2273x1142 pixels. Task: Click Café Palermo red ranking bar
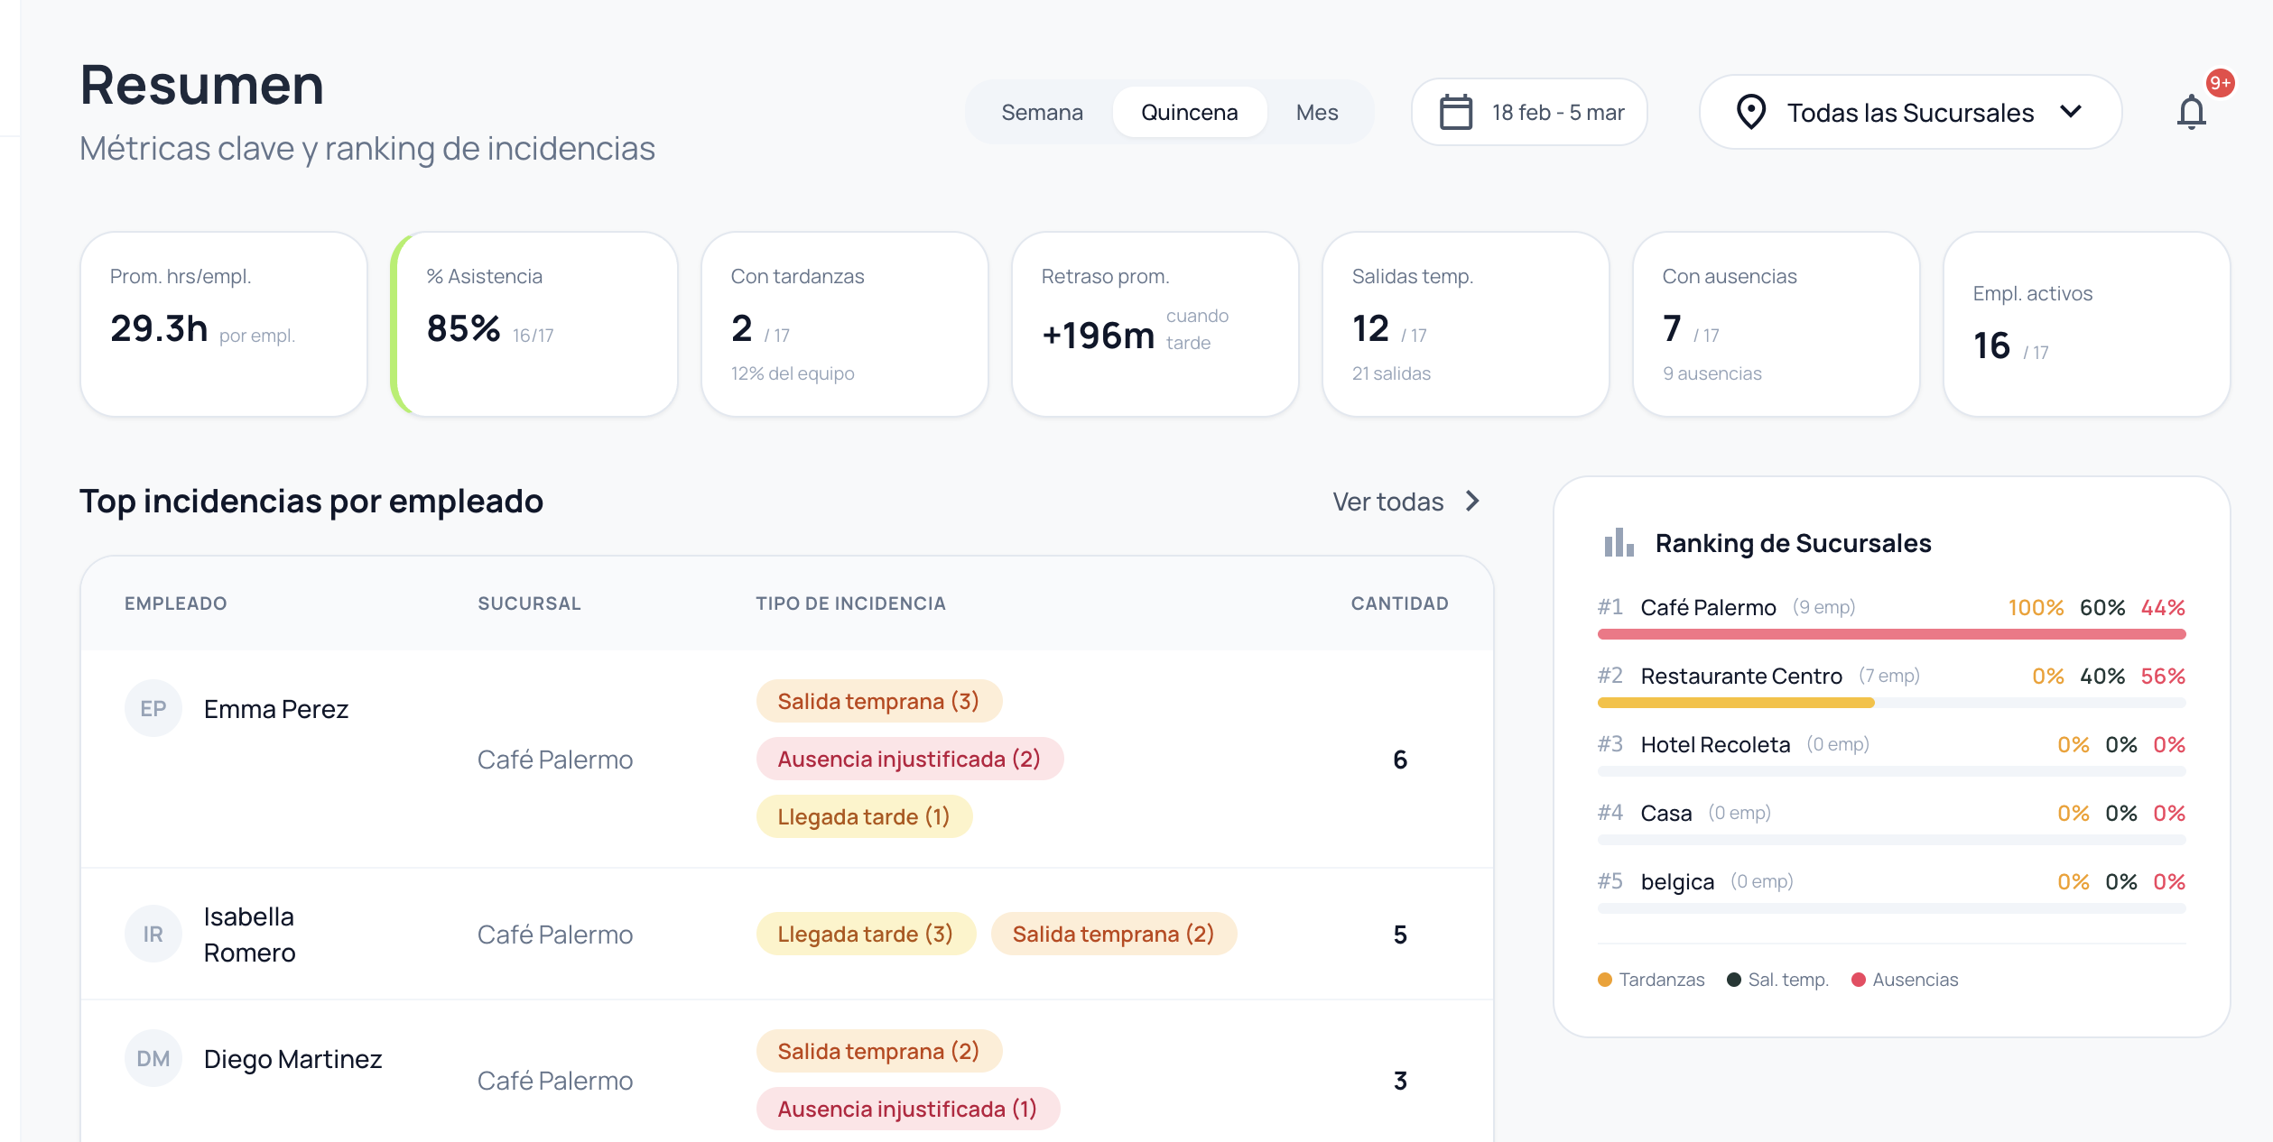[x=1891, y=634]
